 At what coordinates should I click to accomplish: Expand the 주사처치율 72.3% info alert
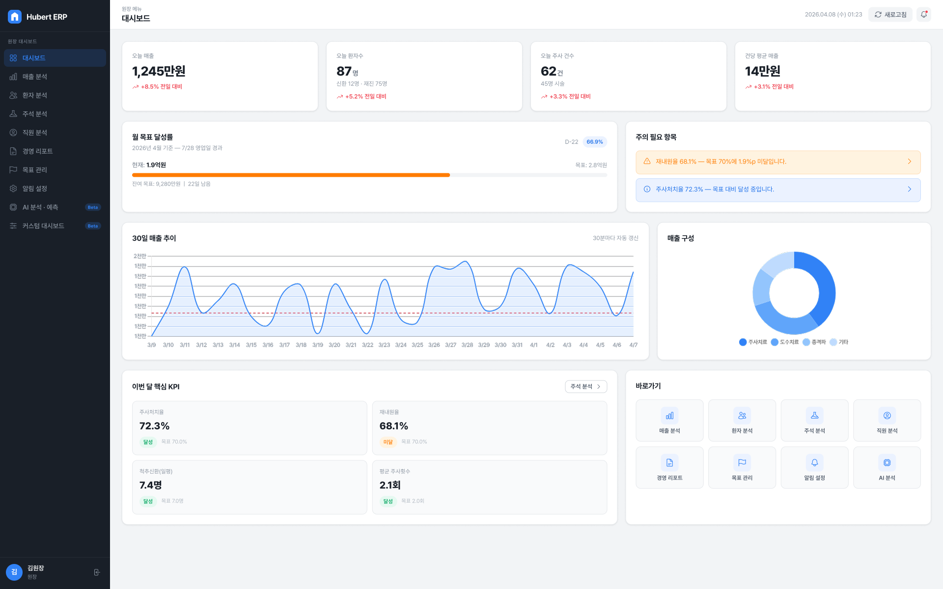[778, 190]
